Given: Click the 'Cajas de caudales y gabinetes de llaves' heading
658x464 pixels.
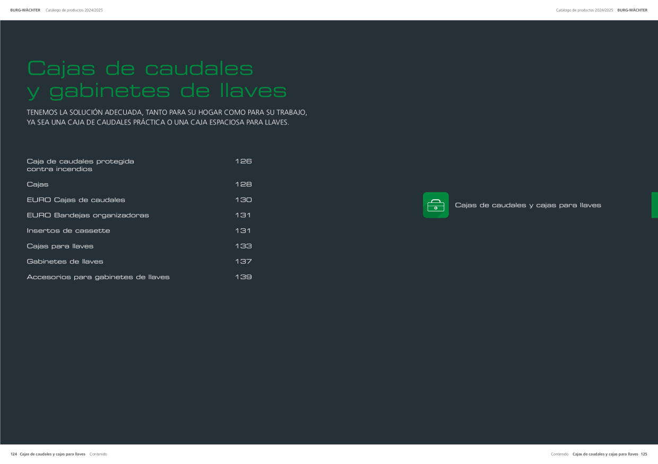Looking at the screenshot, I should [157, 79].
